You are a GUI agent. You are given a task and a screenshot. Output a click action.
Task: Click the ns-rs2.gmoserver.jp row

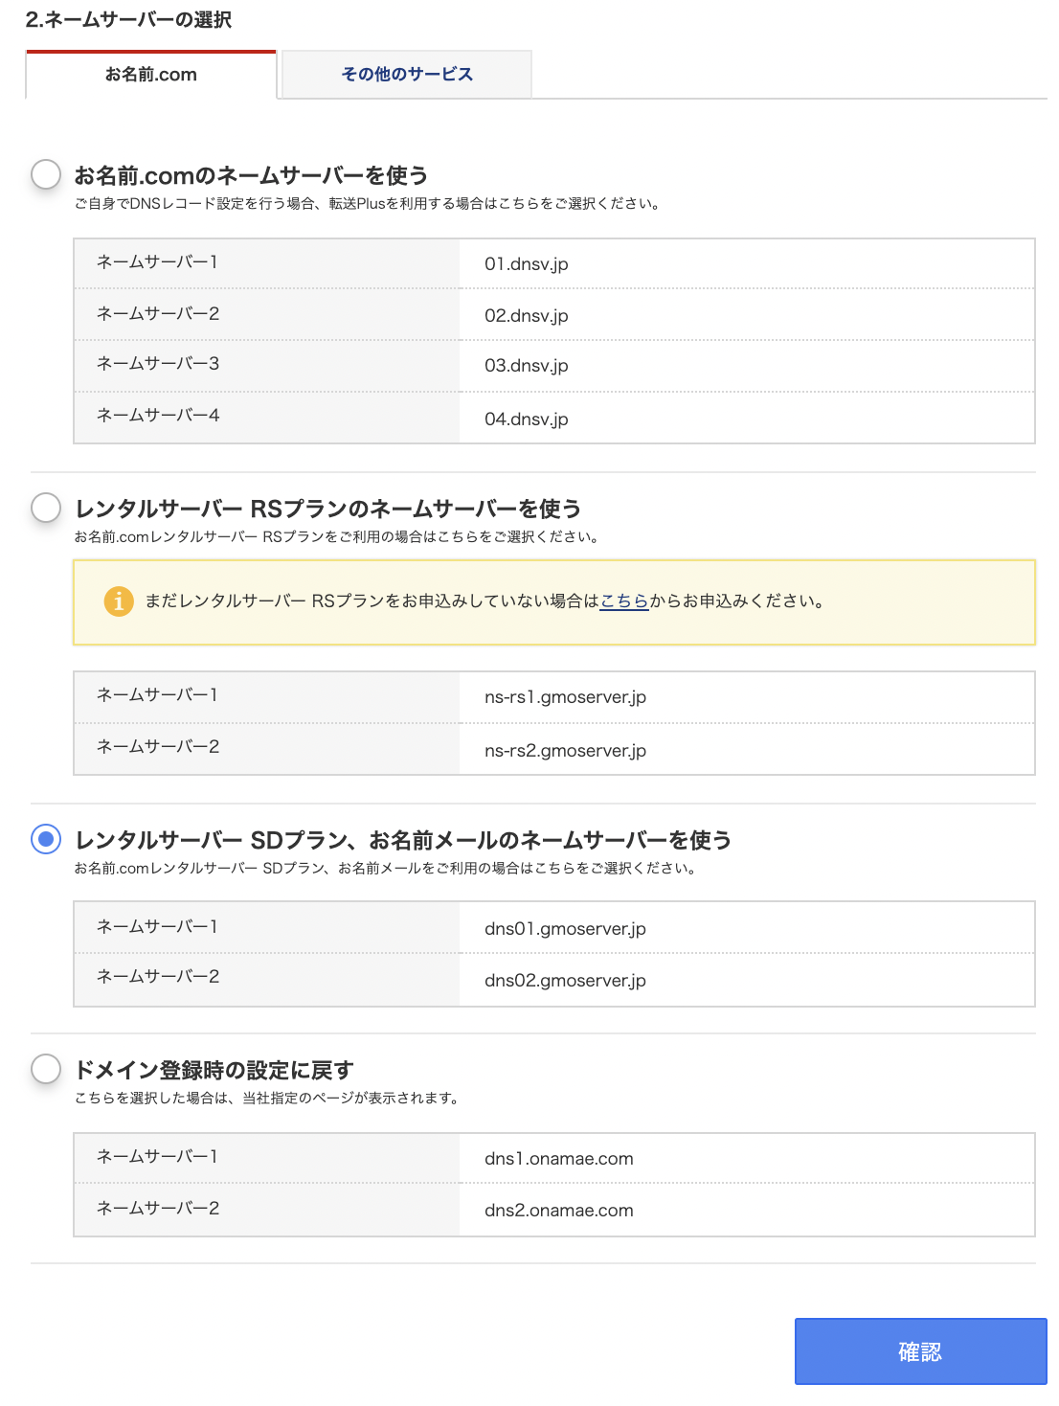tap(565, 750)
